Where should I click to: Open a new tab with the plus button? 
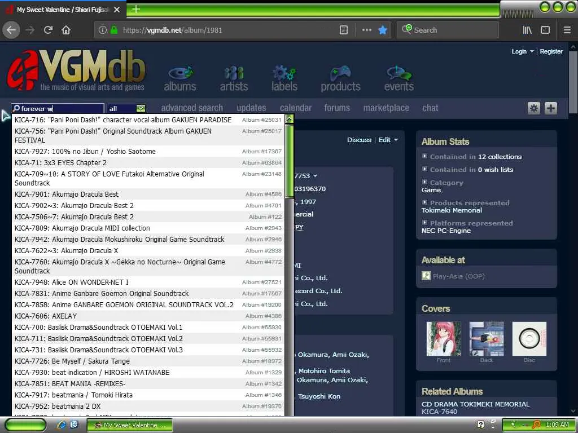(x=135, y=9)
